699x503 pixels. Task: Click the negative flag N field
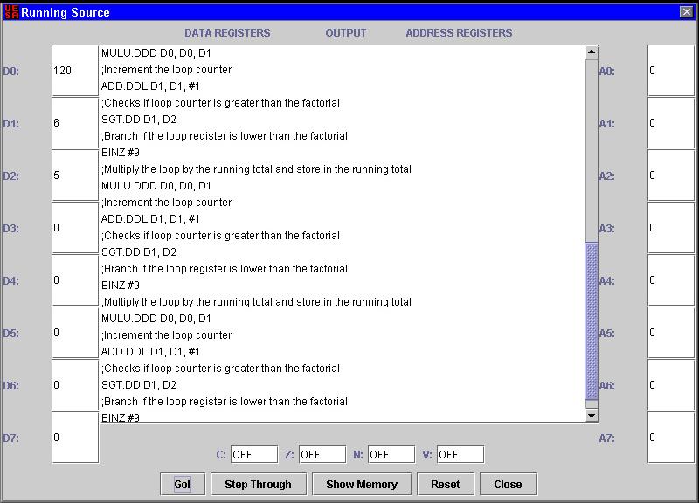pyautogui.click(x=391, y=454)
